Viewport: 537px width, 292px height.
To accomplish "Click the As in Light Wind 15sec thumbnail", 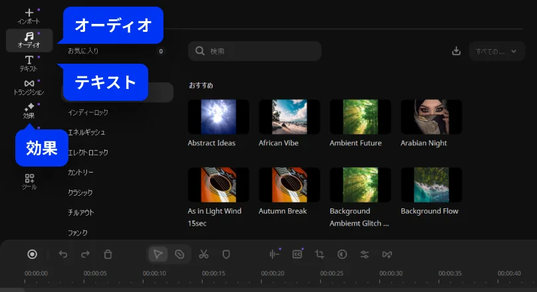I will [x=219, y=184].
